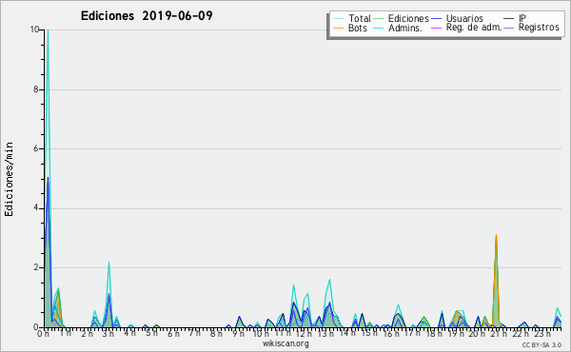Click the "0 h" x-axis label
The width and height of the screenshot is (571, 352).
pos(43,333)
